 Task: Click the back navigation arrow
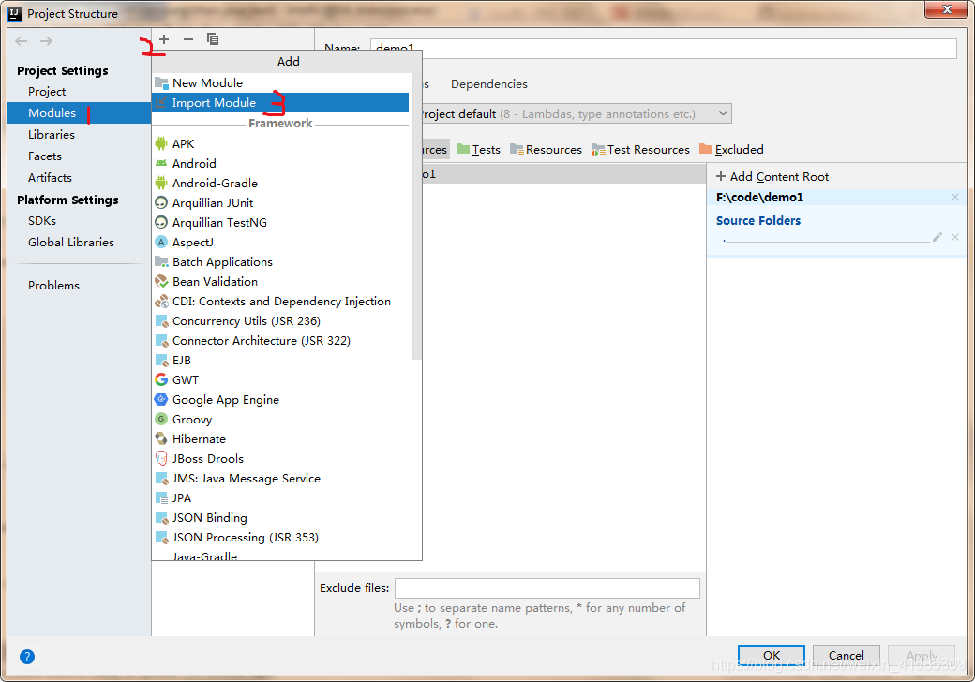tap(22, 41)
